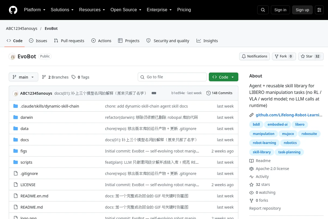Click the Go to file search field

coord(172,77)
